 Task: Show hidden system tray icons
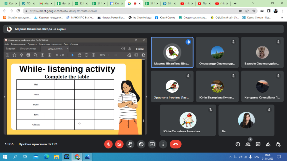point(231,157)
